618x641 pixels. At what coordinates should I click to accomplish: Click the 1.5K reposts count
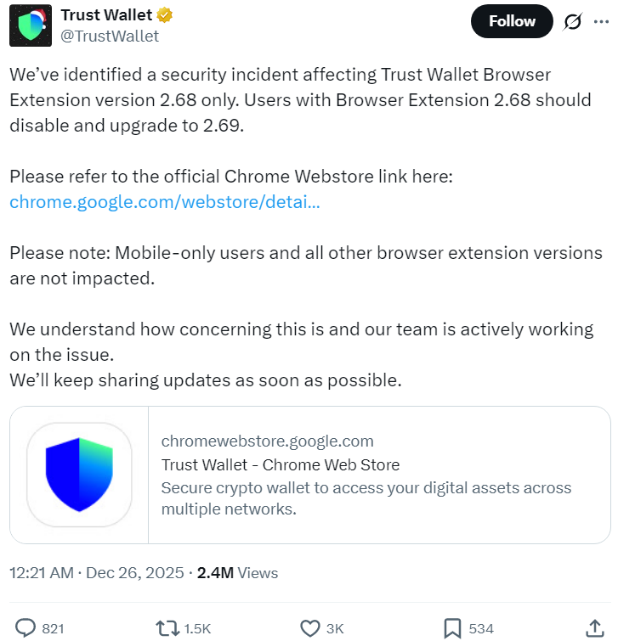(x=196, y=628)
